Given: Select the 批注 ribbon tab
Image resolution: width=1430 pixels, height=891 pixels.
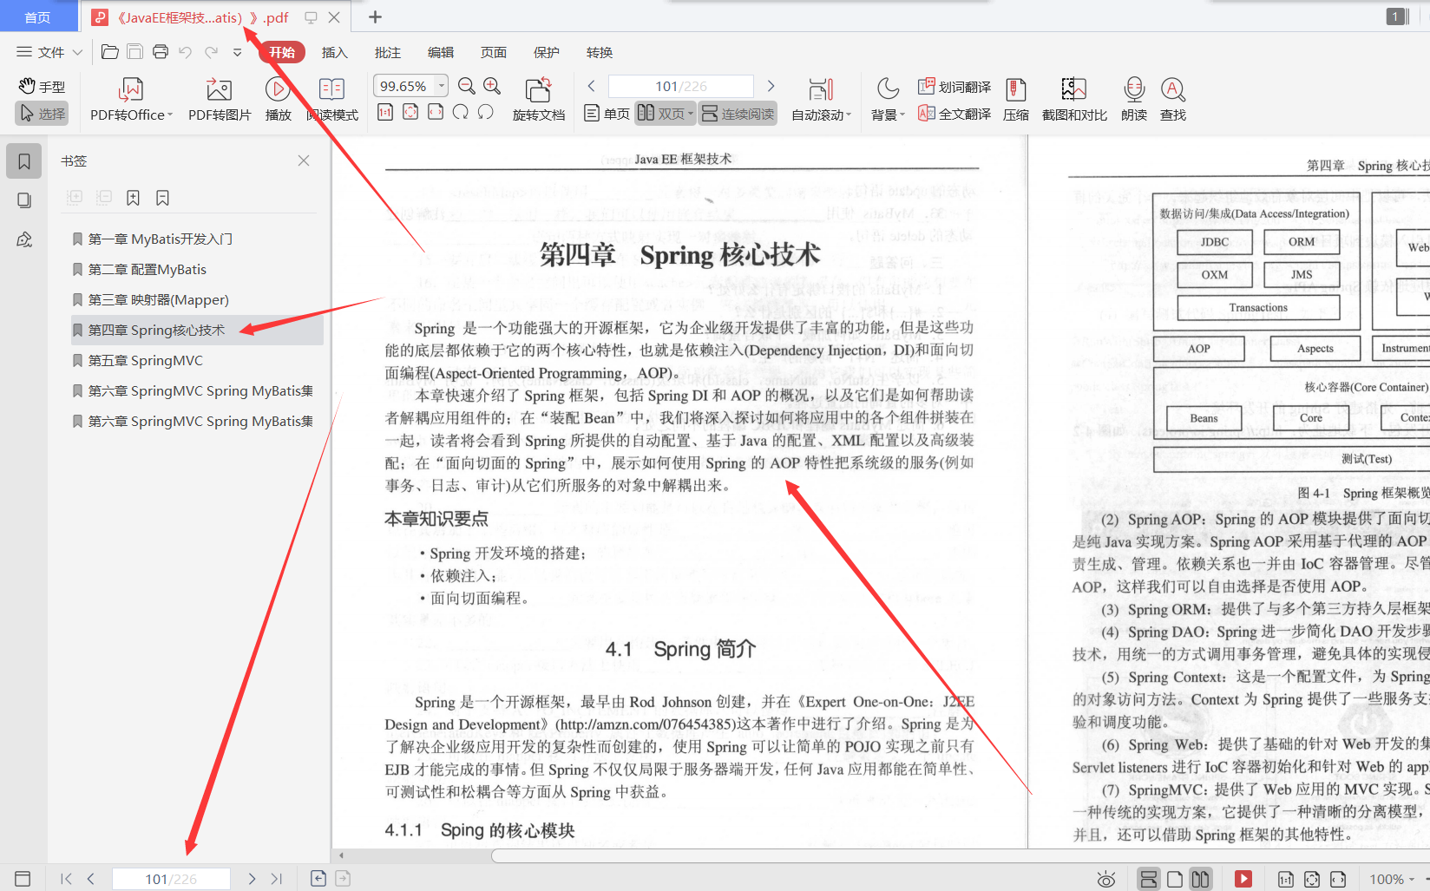Looking at the screenshot, I should pos(388,52).
